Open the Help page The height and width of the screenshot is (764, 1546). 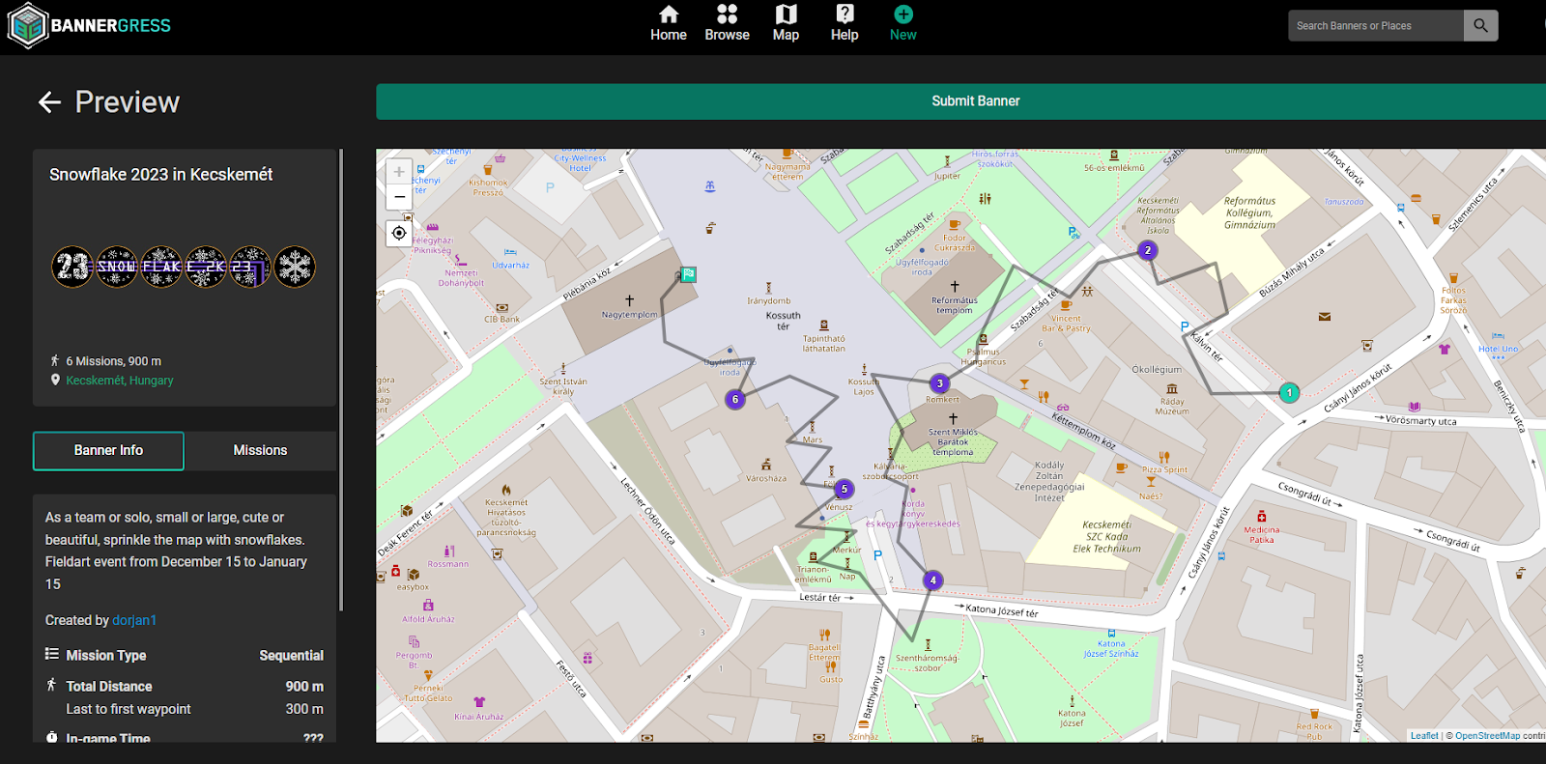tap(845, 24)
